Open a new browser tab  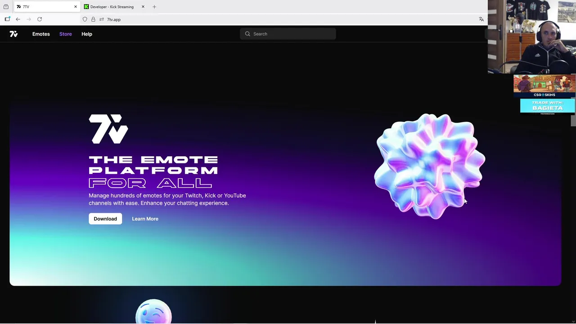[154, 7]
